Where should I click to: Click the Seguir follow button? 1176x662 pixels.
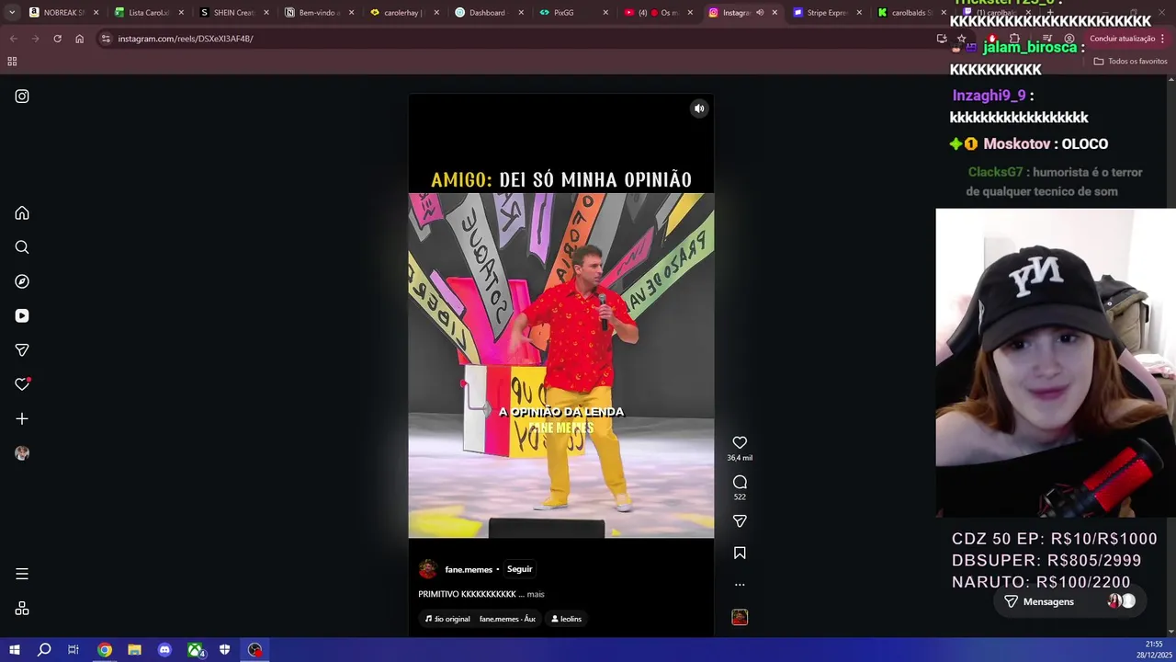click(519, 569)
